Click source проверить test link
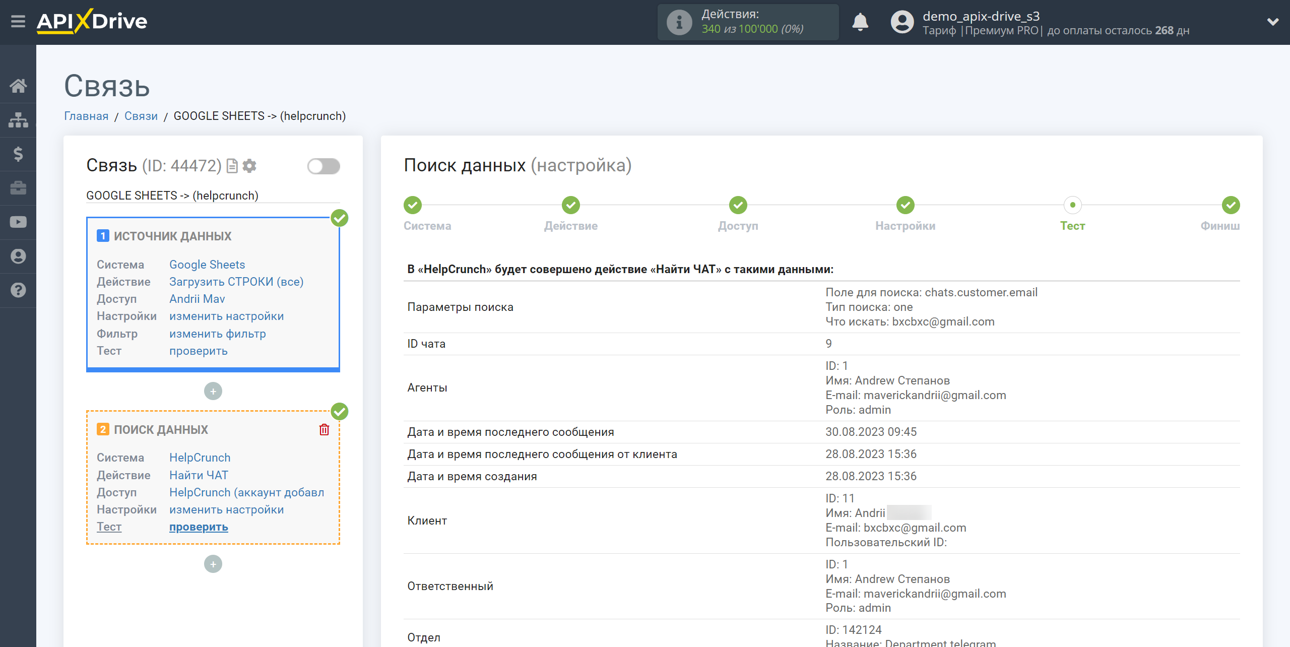The width and height of the screenshot is (1290, 647). pyautogui.click(x=199, y=351)
